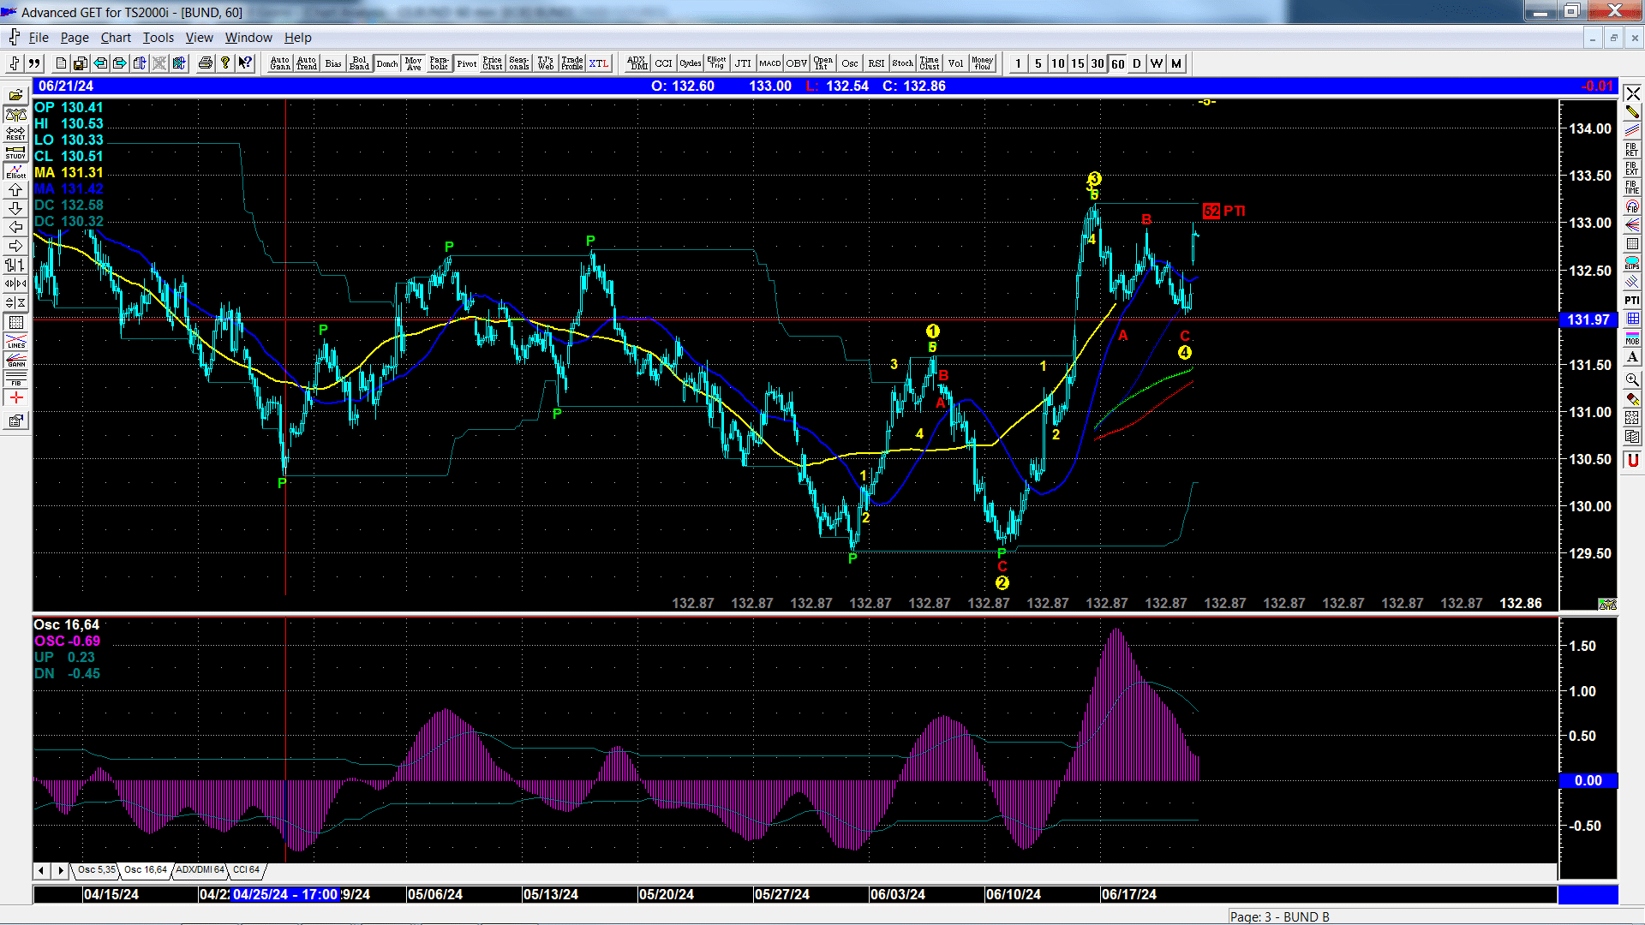Toggle the Bol Band study
This screenshot has width=1645, height=925.
pos(360,63)
